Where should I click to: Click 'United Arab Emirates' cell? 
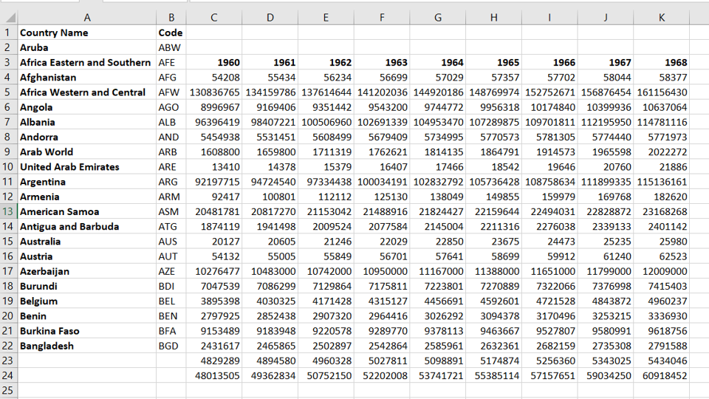tap(87, 167)
